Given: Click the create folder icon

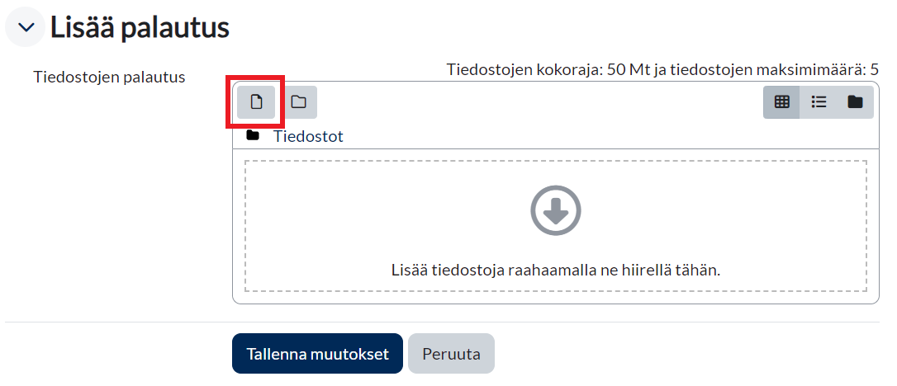Looking at the screenshot, I should point(298,102).
